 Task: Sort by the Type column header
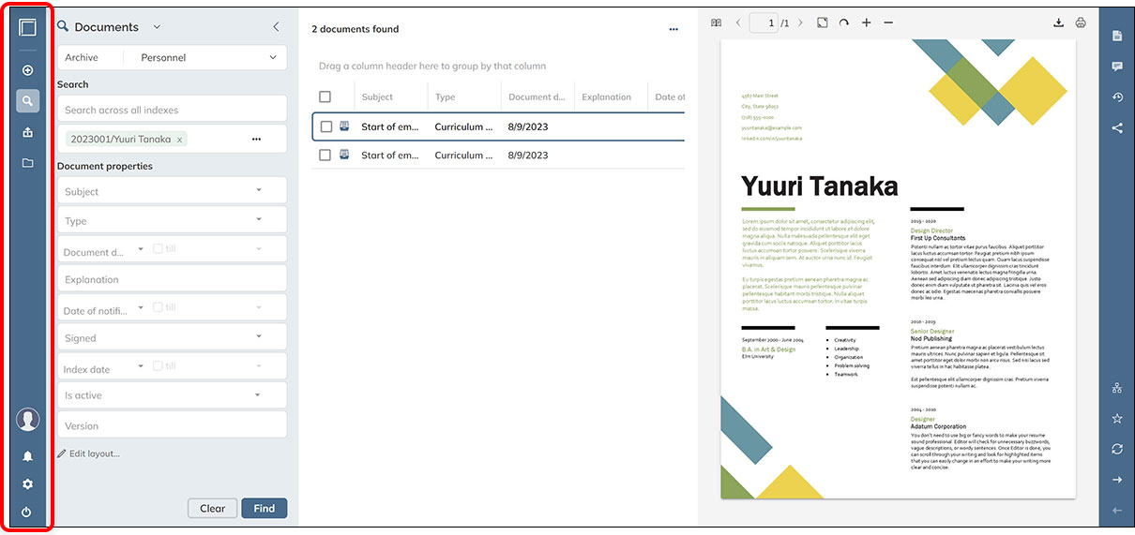pos(446,97)
